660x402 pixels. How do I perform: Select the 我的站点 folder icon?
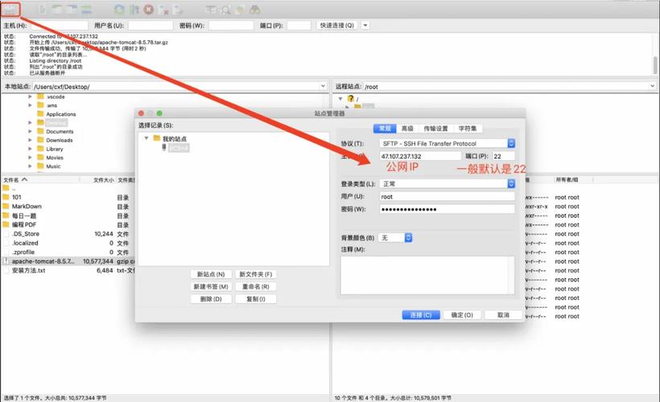[157, 138]
